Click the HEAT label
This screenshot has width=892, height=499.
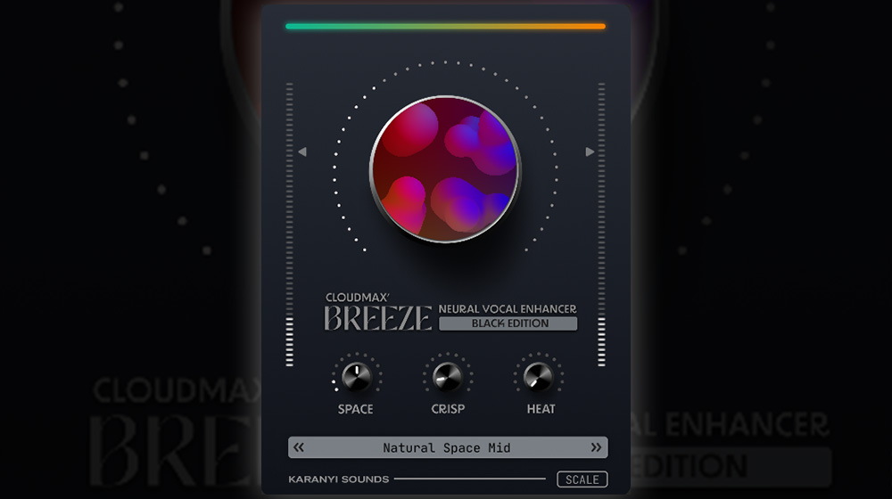pos(541,409)
